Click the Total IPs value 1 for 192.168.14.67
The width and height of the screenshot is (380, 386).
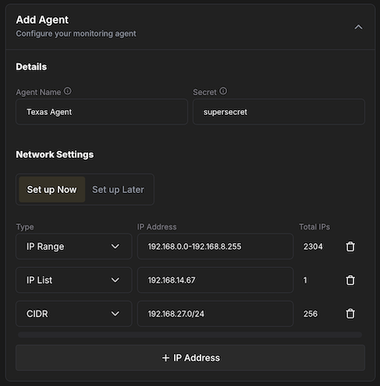click(305, 280)
